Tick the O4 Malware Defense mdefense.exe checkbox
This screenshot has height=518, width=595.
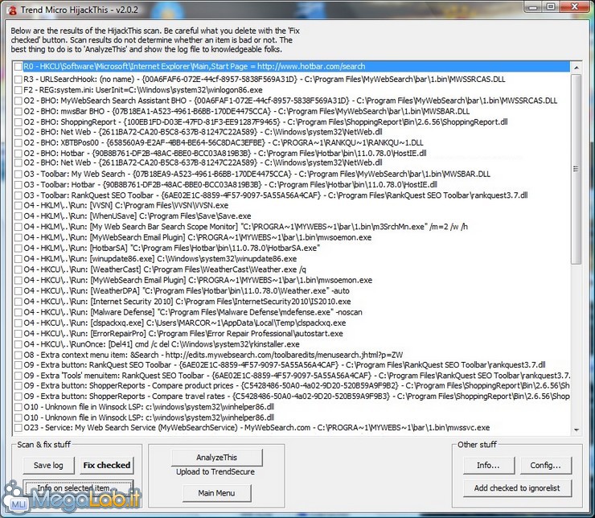tap(18, 312)
